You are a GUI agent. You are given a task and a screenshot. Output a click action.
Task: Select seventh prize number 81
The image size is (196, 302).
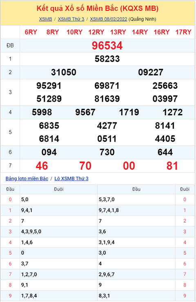pos(172,166)
